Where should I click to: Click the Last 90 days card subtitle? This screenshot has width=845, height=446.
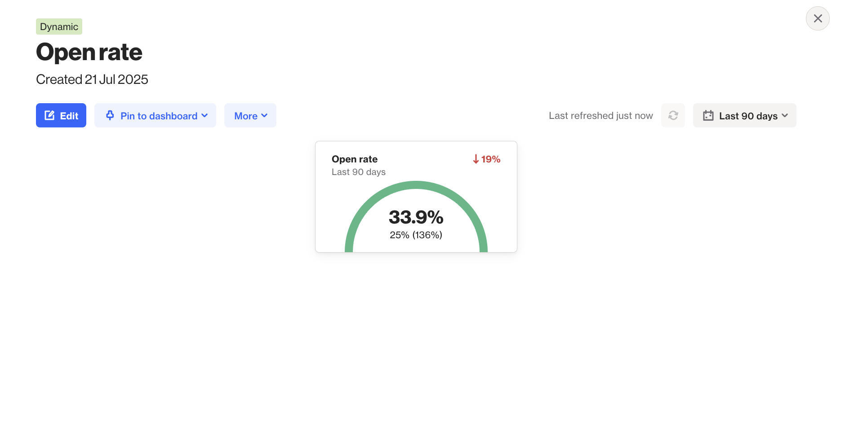358,172
